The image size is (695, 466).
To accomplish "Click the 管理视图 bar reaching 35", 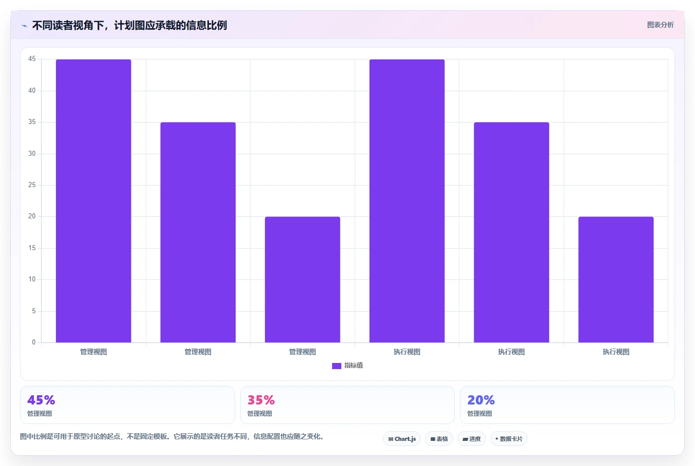I will click(198, 232).
